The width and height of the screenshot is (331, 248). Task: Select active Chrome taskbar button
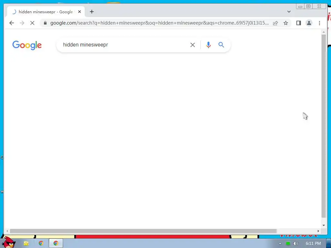[56, 243]
